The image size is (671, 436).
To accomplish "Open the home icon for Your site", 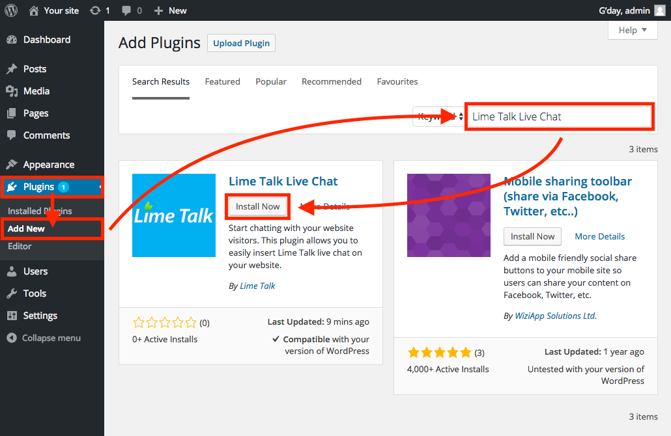I will 34,10.
